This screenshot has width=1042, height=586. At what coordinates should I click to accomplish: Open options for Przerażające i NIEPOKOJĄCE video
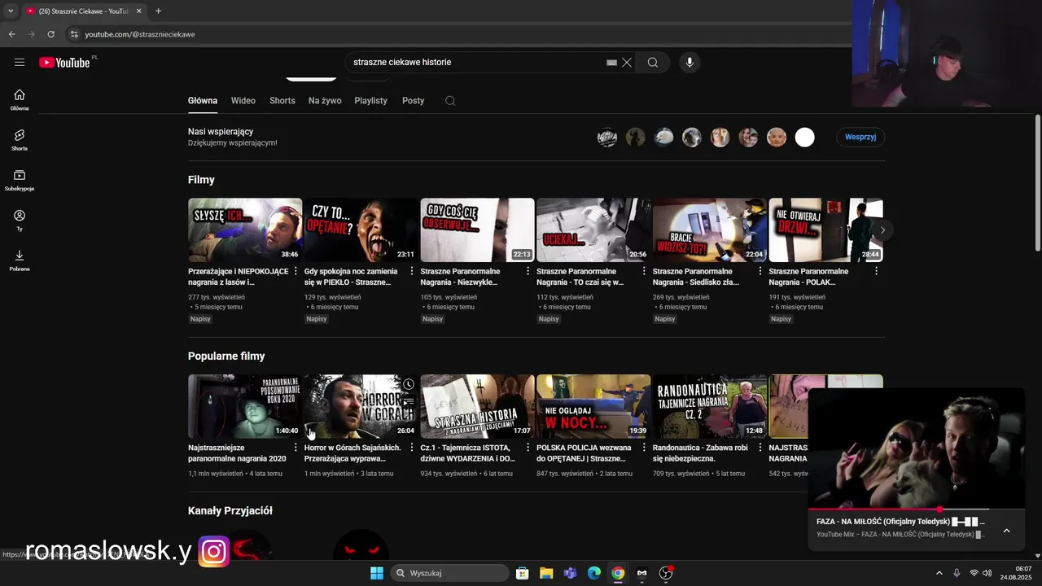(296, 271)
